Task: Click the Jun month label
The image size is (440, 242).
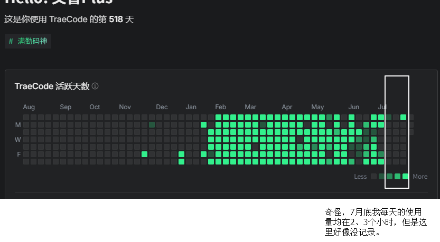Action: (x=354, y=107)
